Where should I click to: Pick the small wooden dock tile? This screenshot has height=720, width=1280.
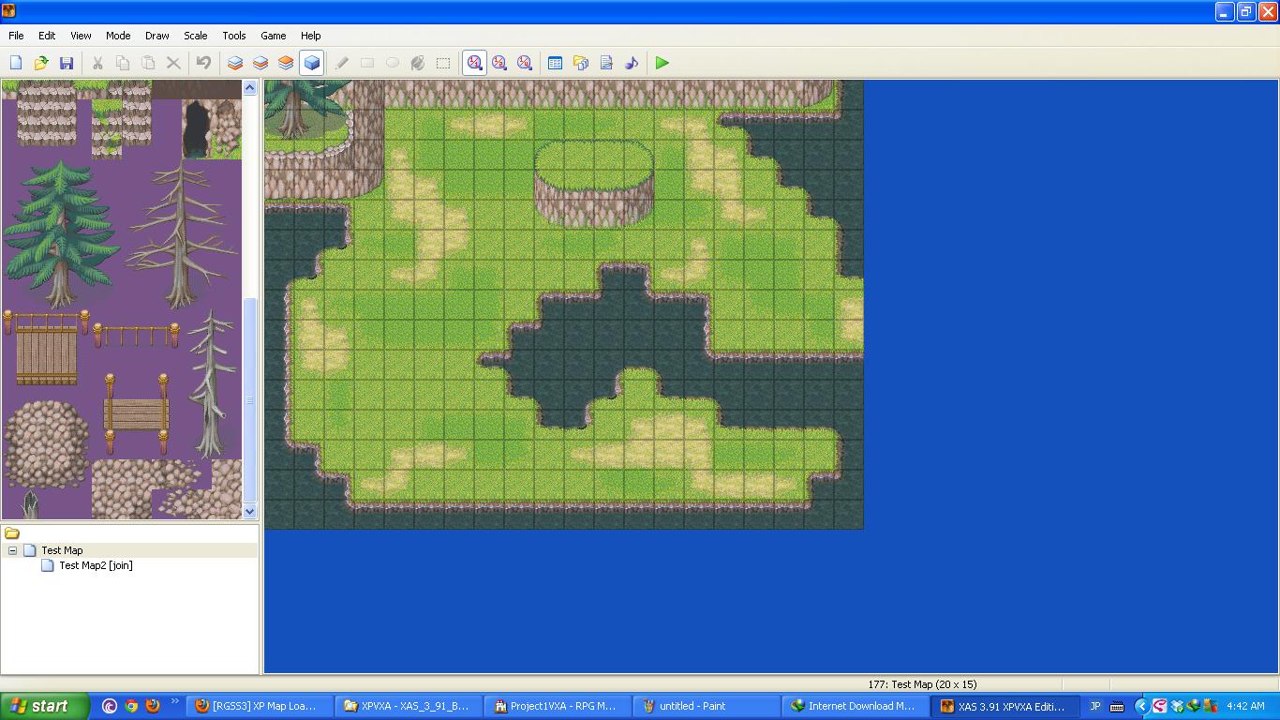point(137,413)
